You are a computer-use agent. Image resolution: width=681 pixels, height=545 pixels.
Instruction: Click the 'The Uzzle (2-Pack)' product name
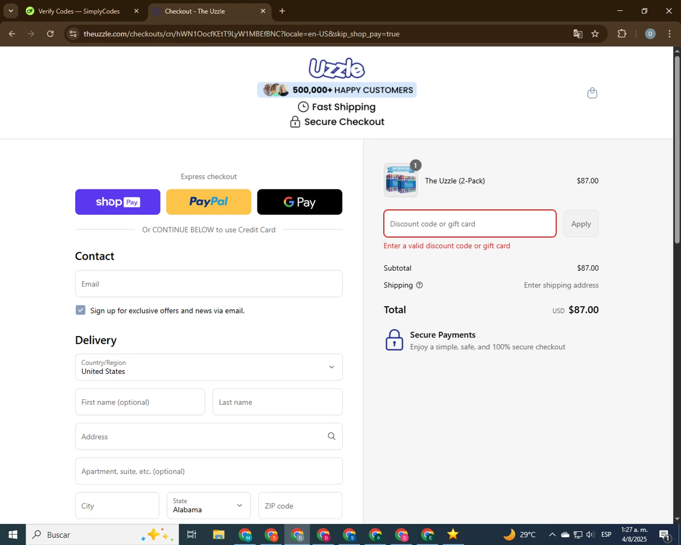tap(455, 181)
